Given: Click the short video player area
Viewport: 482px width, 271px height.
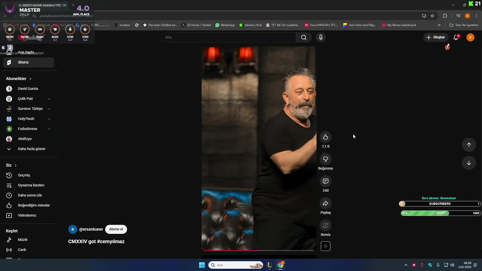Looking at the screenshot, I should coord(259,148).
